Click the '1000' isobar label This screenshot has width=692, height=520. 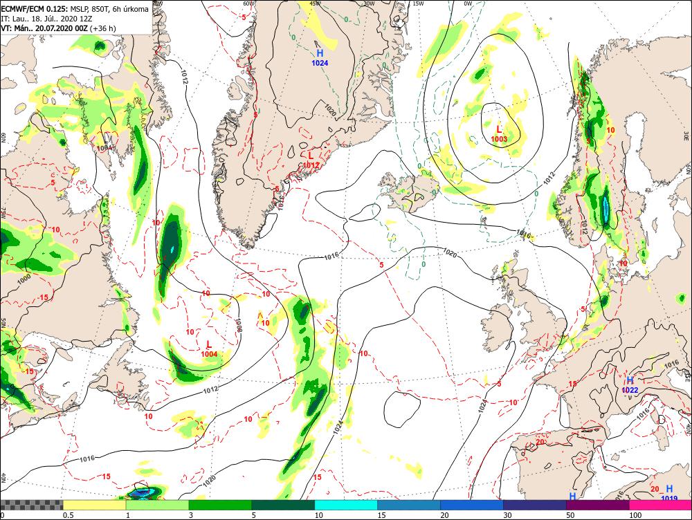[24, 277]
